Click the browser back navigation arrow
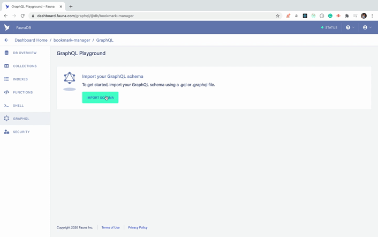 coord(6,16)
